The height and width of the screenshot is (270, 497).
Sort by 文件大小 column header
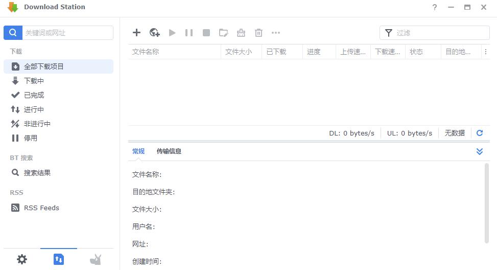241,52
